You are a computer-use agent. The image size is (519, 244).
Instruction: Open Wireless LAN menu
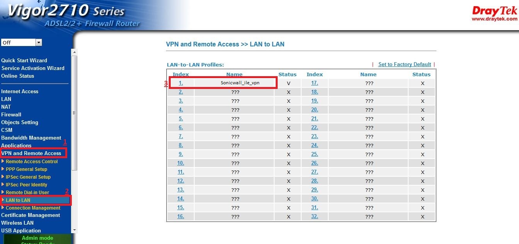[x=17, y=223]
